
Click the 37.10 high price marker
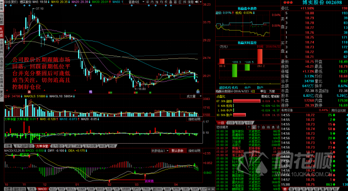[x=40, y=8]
